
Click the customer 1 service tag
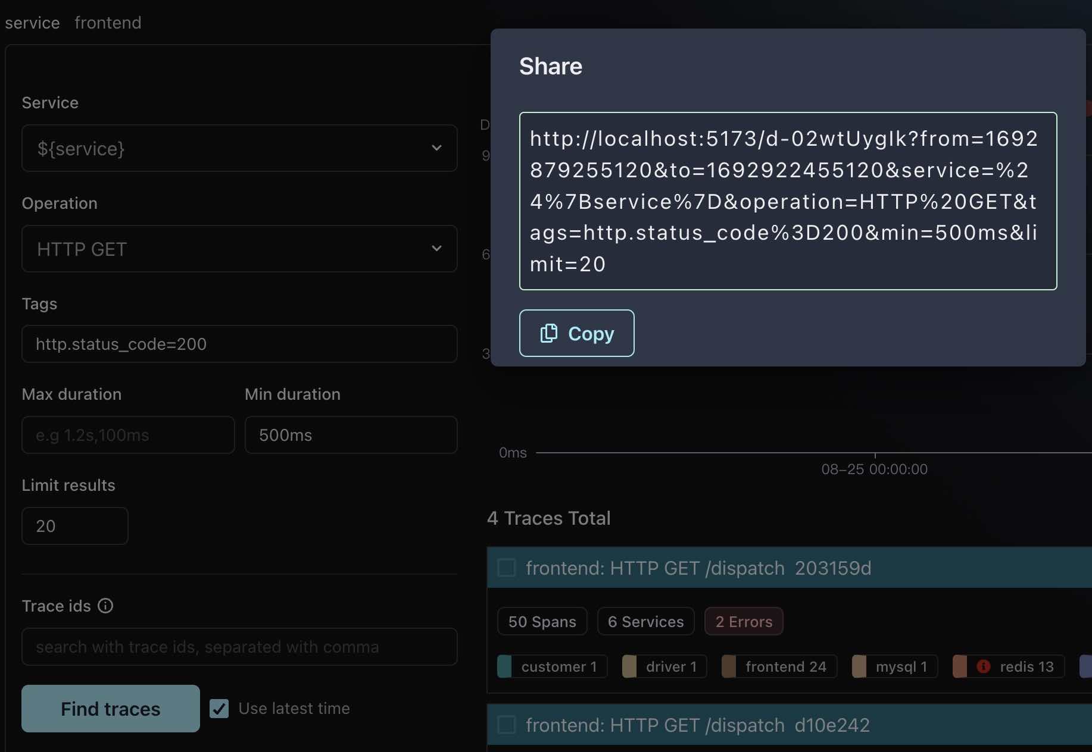coord(553,666)
